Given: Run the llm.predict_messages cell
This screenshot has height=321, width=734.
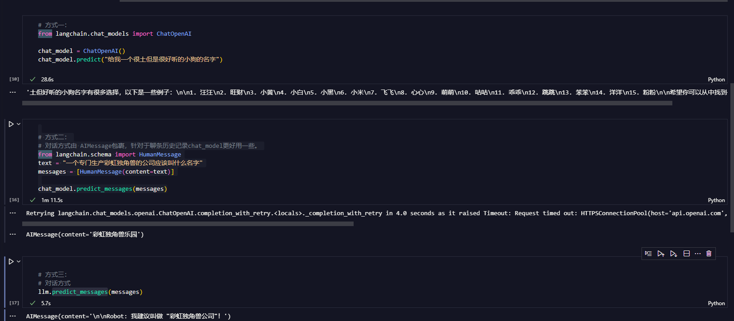Looking at the screenshot, I should coord(11,261).
